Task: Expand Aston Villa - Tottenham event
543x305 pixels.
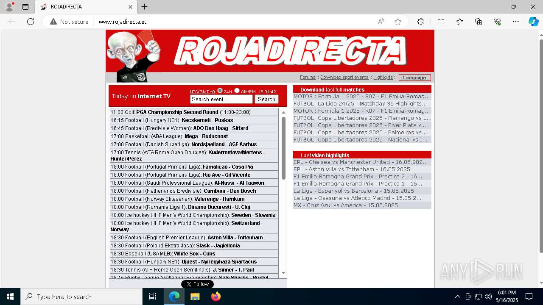Action: click(194, 238)
